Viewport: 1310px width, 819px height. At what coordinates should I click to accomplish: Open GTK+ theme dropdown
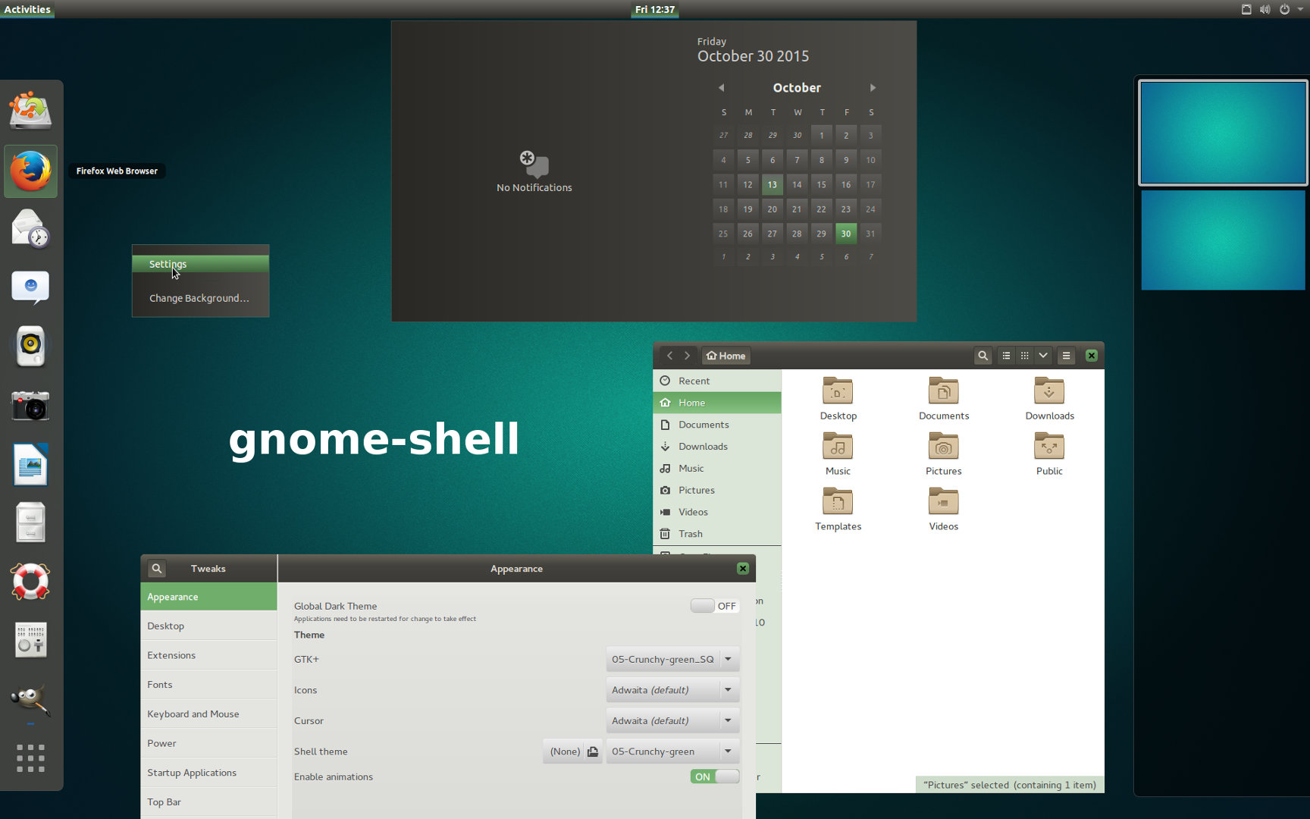coord(672,659)
